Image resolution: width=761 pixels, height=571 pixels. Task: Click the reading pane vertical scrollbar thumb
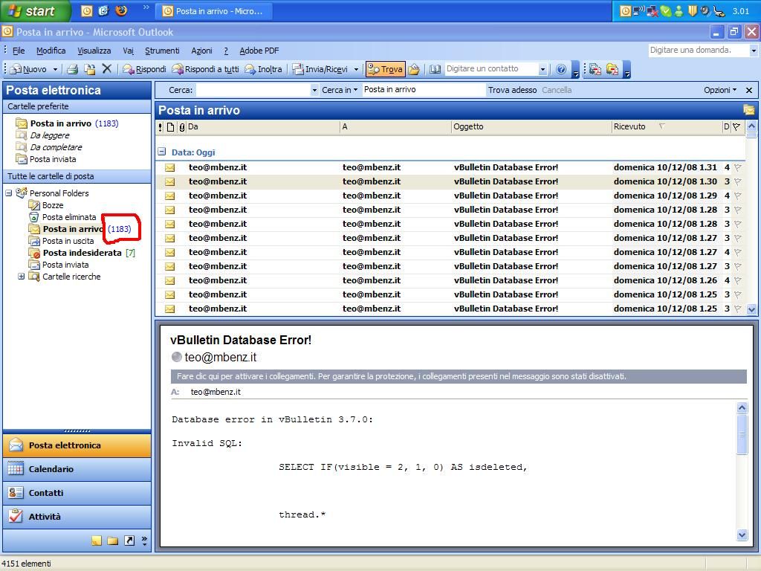(x=742, y=434)
